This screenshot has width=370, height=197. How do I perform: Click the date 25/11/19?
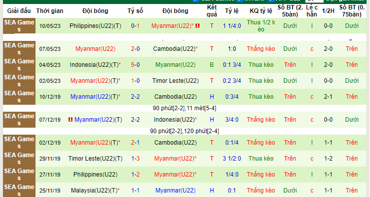point(50,191)
